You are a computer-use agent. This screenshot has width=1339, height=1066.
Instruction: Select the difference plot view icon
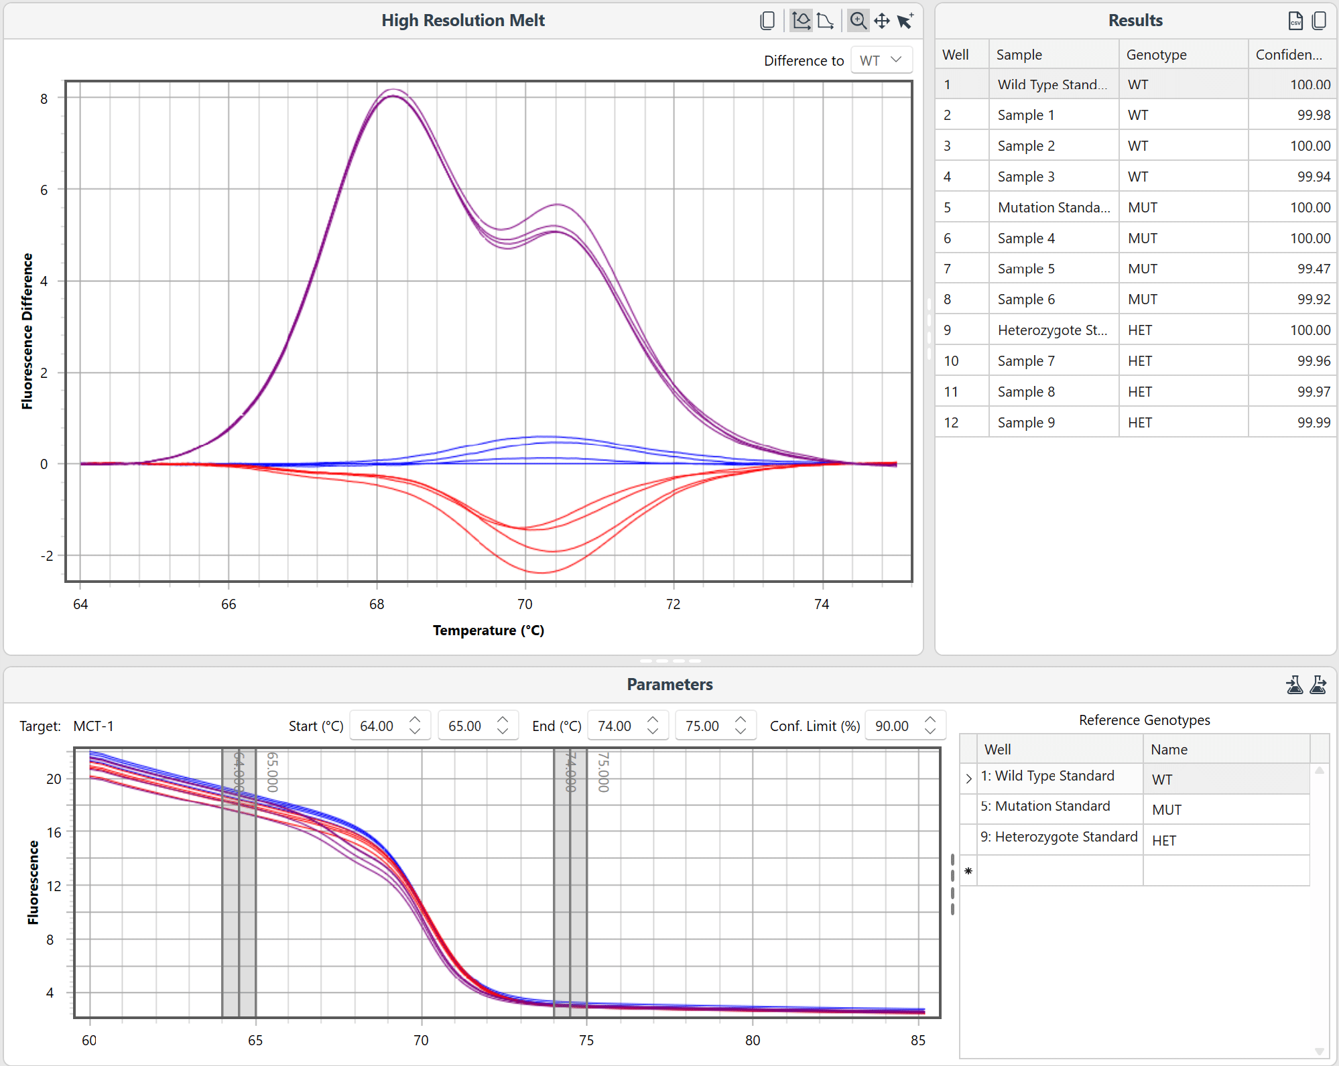(801, 21)
